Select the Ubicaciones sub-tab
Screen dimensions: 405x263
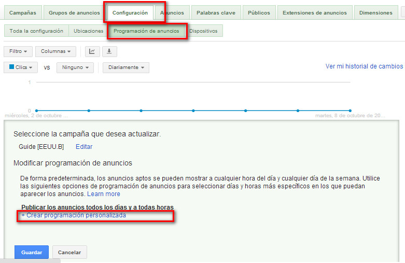(x=88, y=31)
